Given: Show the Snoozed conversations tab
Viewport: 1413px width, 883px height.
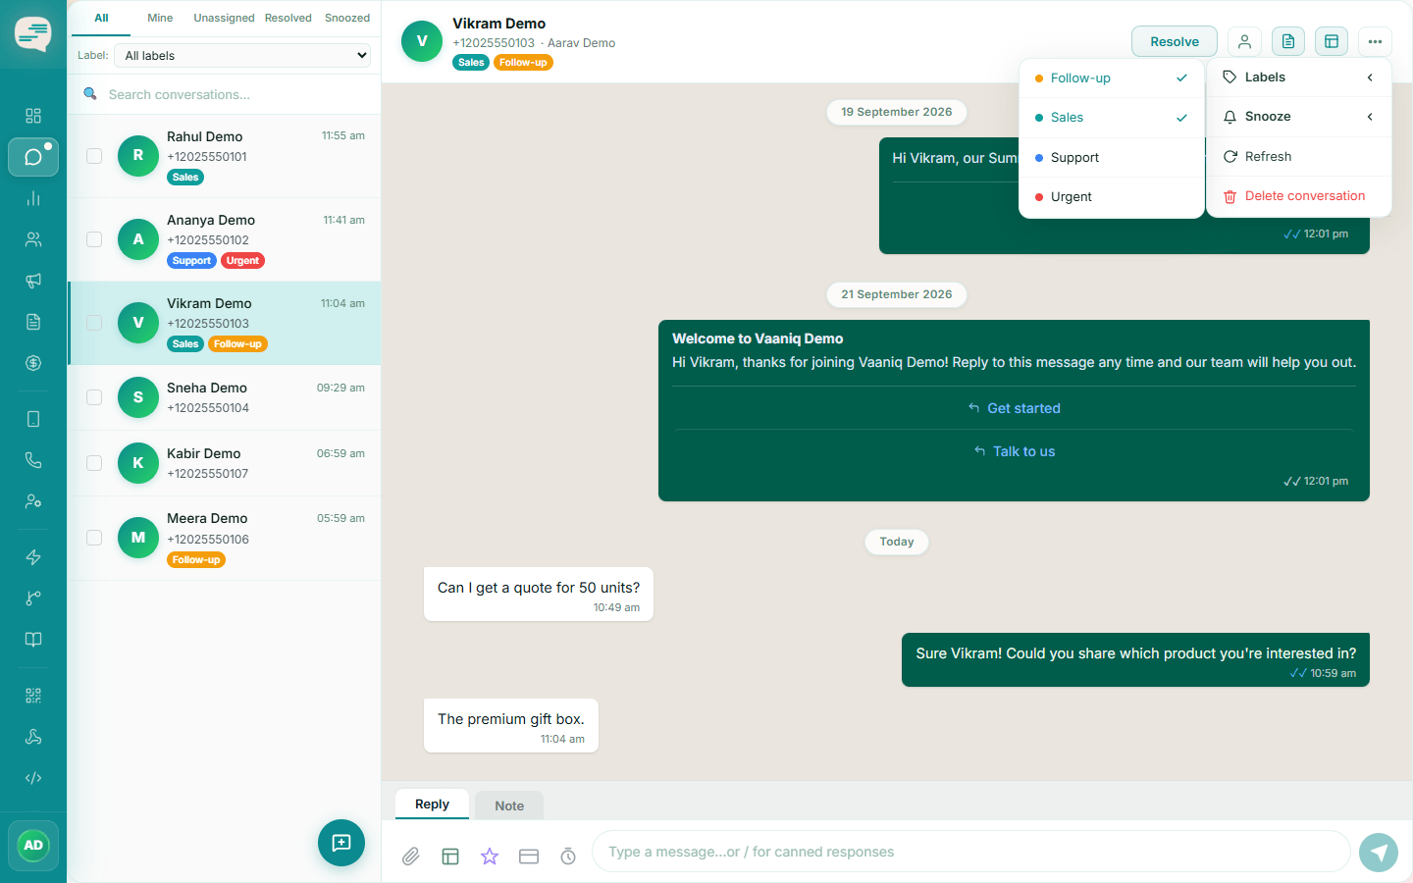Looking at the screenshot, I should click(x=347, y=18).
